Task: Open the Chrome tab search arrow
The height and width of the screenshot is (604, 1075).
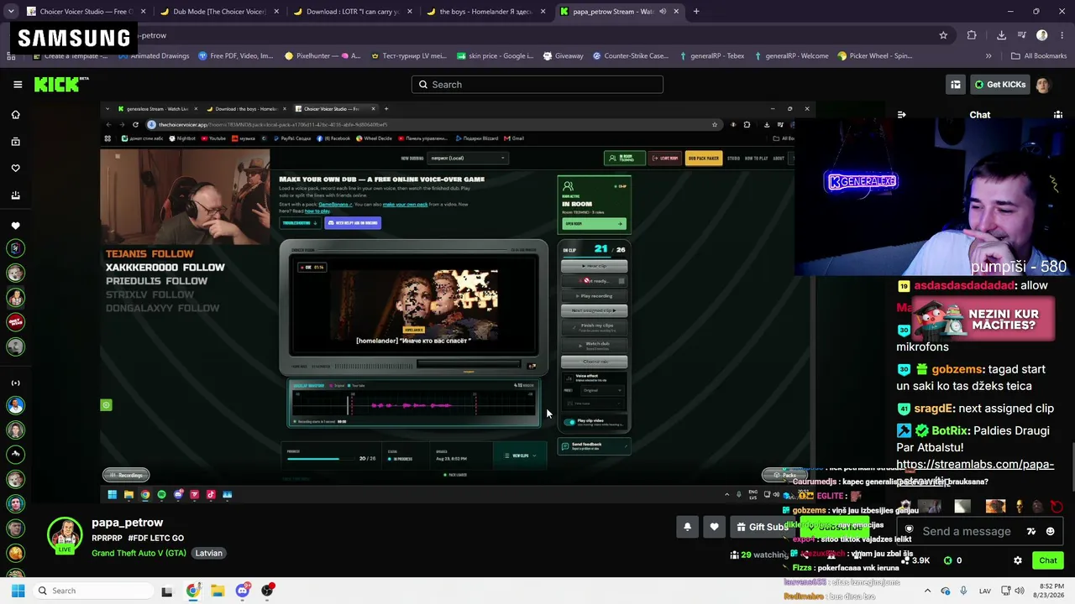Action: pos(10,12)
